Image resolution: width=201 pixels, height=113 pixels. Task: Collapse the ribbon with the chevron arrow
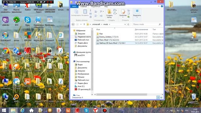[159, 6]
